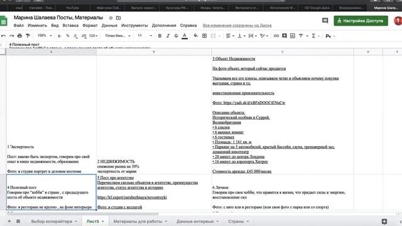Format cell as currency (р.)

[x=60, y=36]
